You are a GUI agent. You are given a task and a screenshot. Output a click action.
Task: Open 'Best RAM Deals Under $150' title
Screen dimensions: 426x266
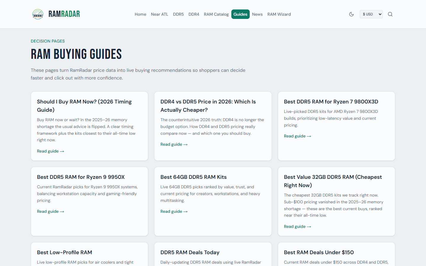[x=319, y=252]
